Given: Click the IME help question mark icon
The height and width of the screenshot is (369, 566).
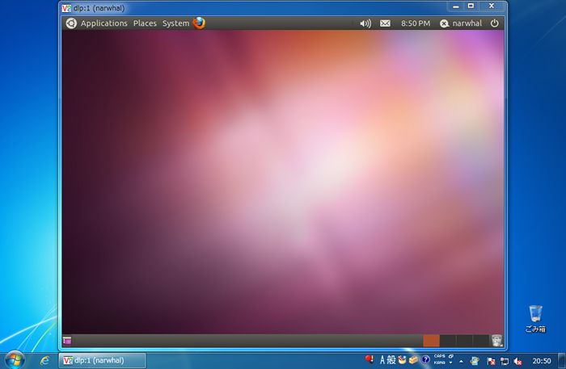Looking at the screenshot, I should pyautogui.click(x=425, y=359).
